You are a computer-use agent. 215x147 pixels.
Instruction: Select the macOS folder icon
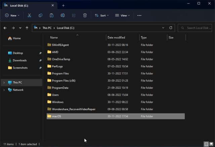(x=49, y=116)
